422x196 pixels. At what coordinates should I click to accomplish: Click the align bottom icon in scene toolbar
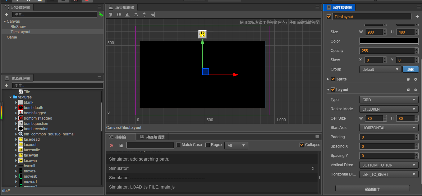pyautogui.click(x=127, y=14)
